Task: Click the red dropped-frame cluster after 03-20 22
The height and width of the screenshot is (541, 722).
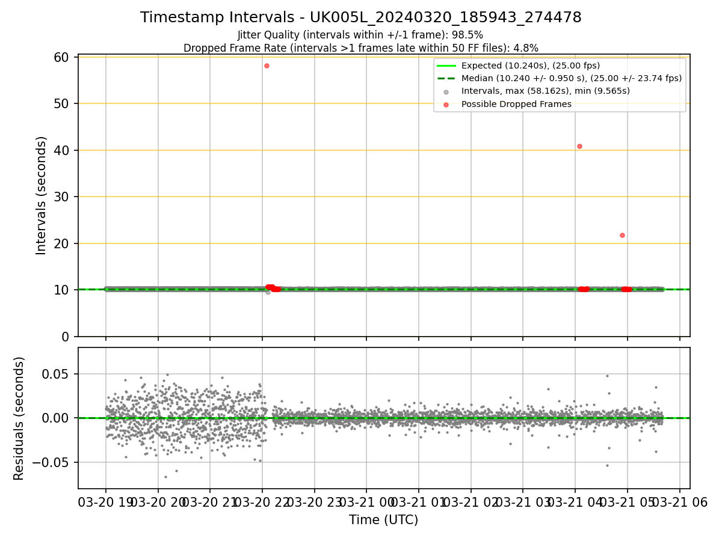Action: pyautogui.click(x=273, y=288)
